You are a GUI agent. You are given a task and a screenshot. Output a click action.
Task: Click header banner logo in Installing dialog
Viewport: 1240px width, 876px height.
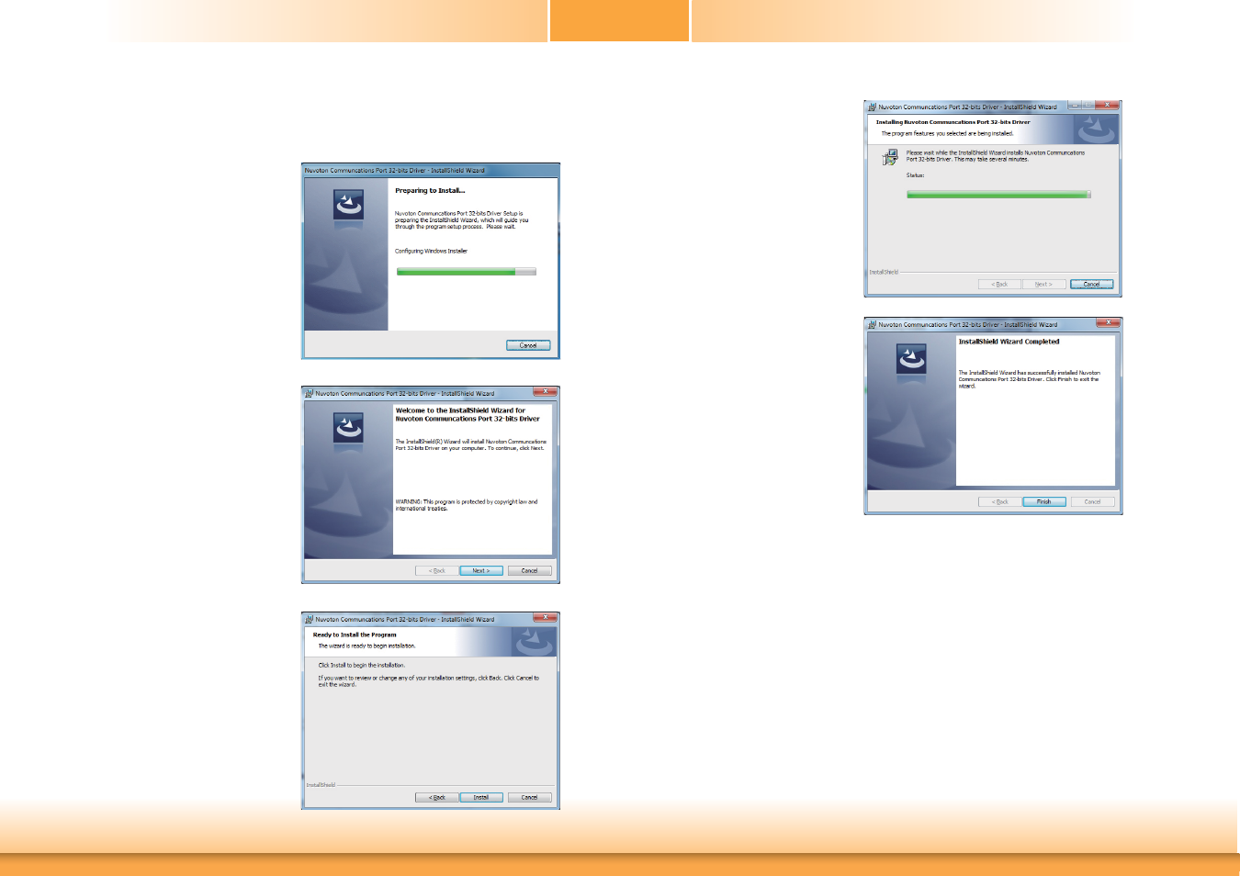(1096, 129)
